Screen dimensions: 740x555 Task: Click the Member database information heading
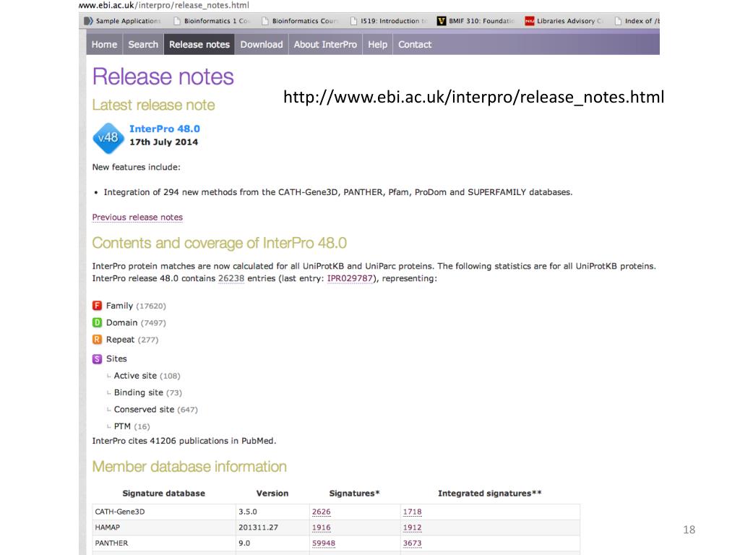[189, 467]
